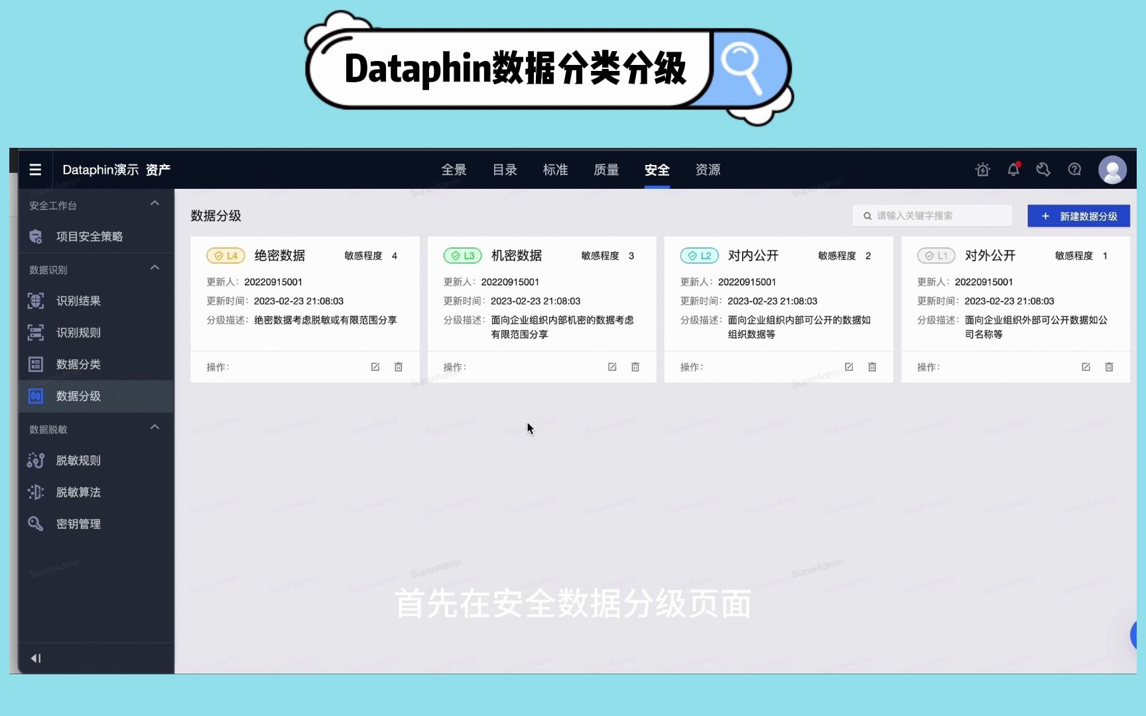Switch to the 质量 tab
The image size is (1146, 716).
tap(605, 170)
